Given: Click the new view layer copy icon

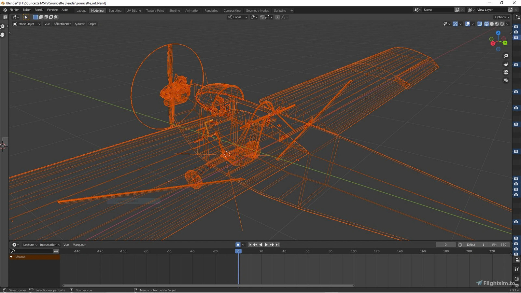Looking at the screenshot, I should pyautogui.click(x=511, y=10).
